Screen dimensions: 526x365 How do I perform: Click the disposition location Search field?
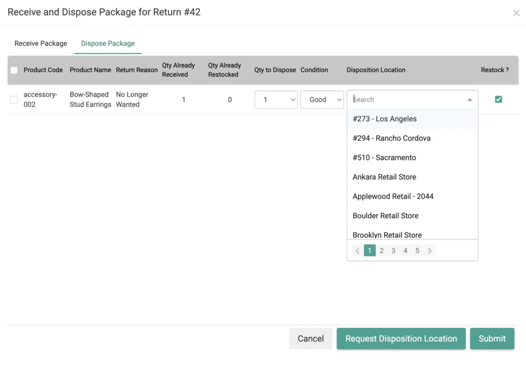(406, 100)
